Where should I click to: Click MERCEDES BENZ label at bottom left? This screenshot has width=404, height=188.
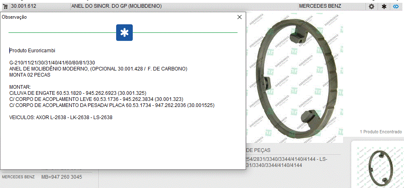pos(18,177)
